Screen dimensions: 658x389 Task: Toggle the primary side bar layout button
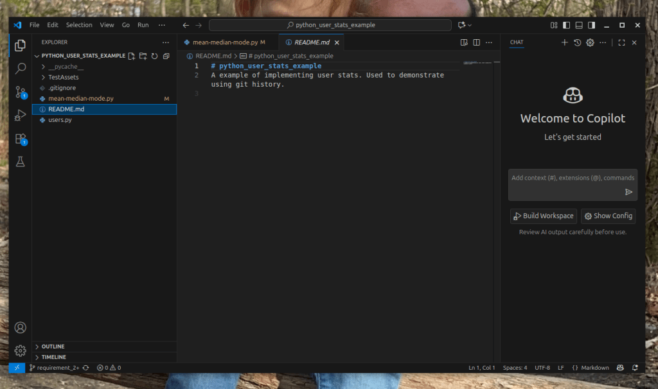[x=566, y=25]
